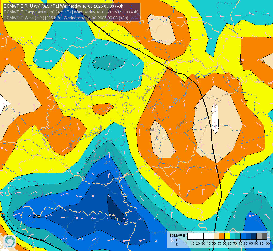
Task: Pick the yellow 60–65 legend swatch
Action: click(x=227, y=236)
